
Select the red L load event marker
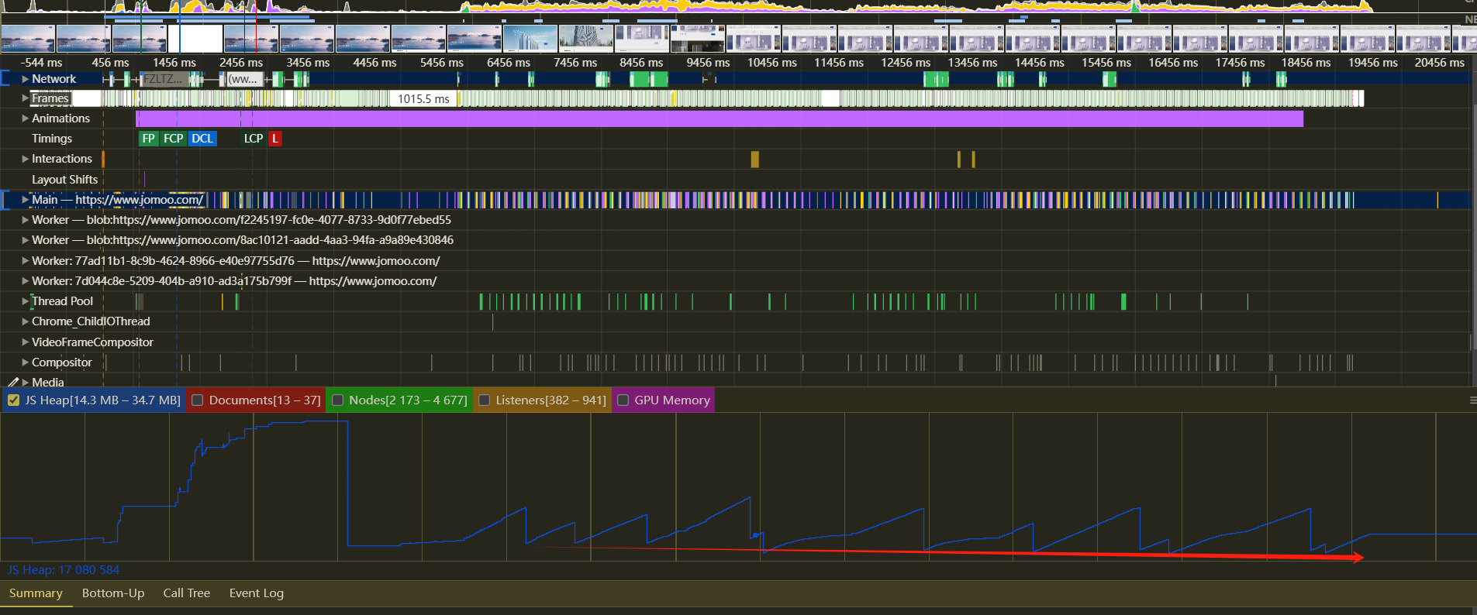tap(274, 139)
